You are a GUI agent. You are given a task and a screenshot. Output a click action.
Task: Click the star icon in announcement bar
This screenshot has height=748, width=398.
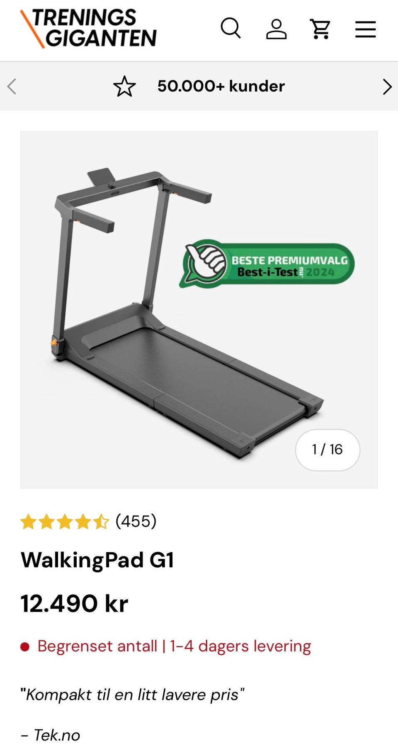[124, 86]
